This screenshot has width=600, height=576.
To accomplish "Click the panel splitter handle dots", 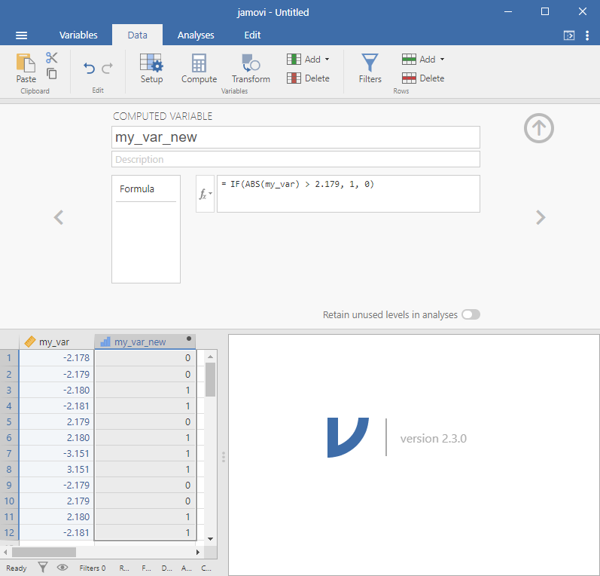I will coord(224,457).
